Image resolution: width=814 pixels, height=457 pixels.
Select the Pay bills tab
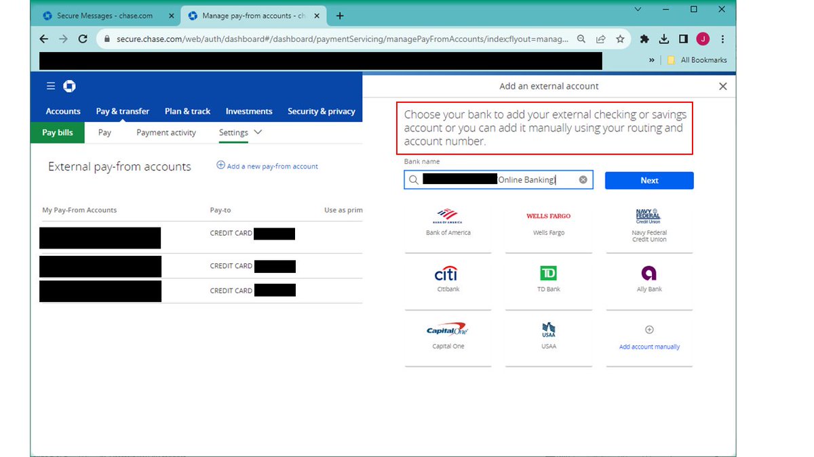[58, 133]
